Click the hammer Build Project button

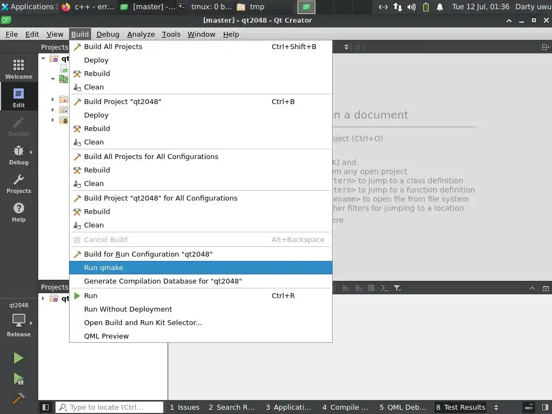(18, 398)
